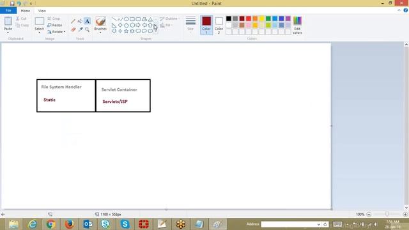The height and width of the screenshot is (230, 409).
Task: Select Color 1 foreground button
Action: (206, 25)
